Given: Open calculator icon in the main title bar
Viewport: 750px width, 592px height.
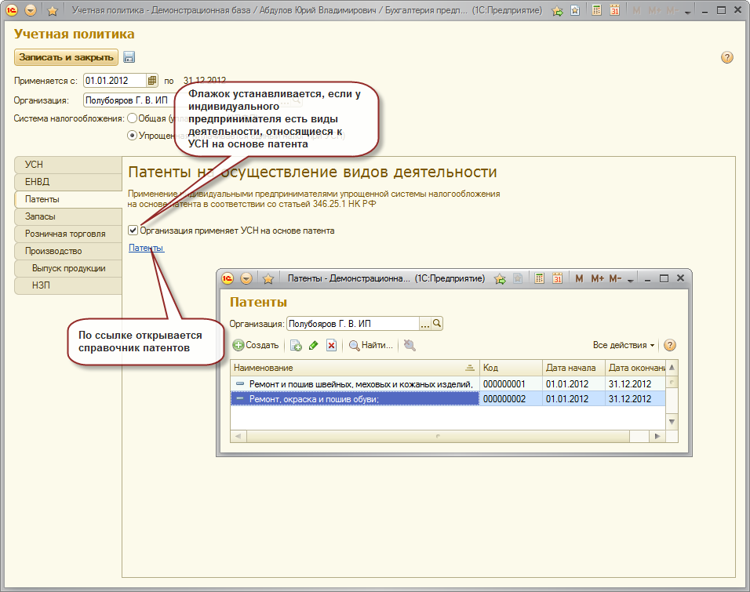Looking at the screenshot, I should [x=597, y=11].
